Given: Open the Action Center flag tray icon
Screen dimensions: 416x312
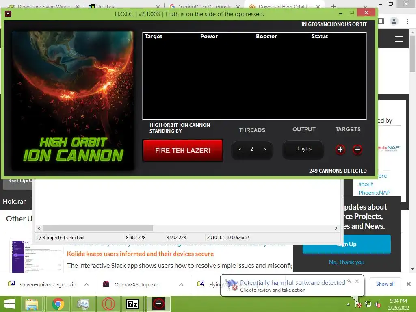Looking at the screenshot, I should 358,304.
